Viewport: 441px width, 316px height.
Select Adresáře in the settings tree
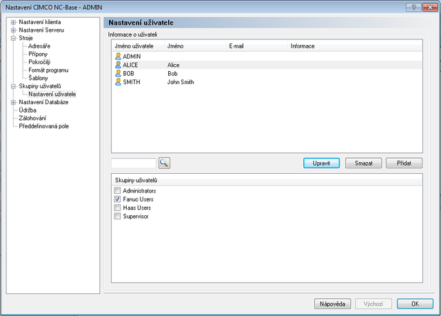[x=39, y=46]
